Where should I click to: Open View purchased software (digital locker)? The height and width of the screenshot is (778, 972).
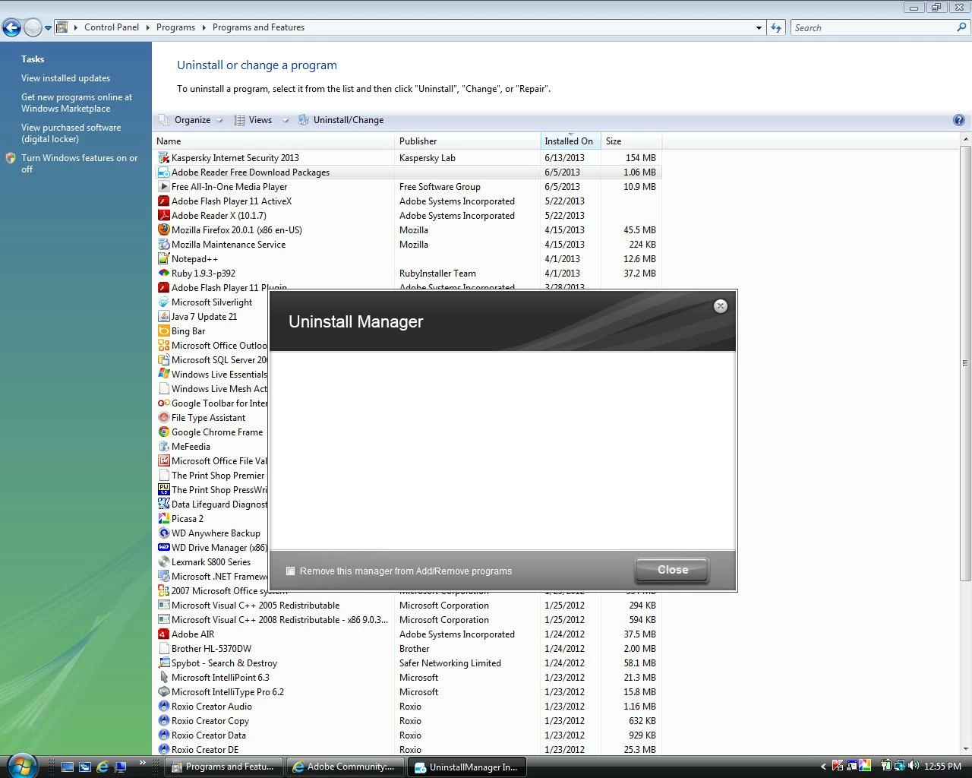click(71, 133)
